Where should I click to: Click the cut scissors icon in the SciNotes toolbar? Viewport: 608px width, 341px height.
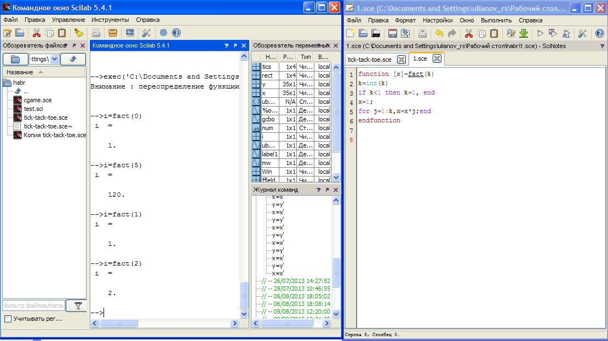(x=469, y=33)
